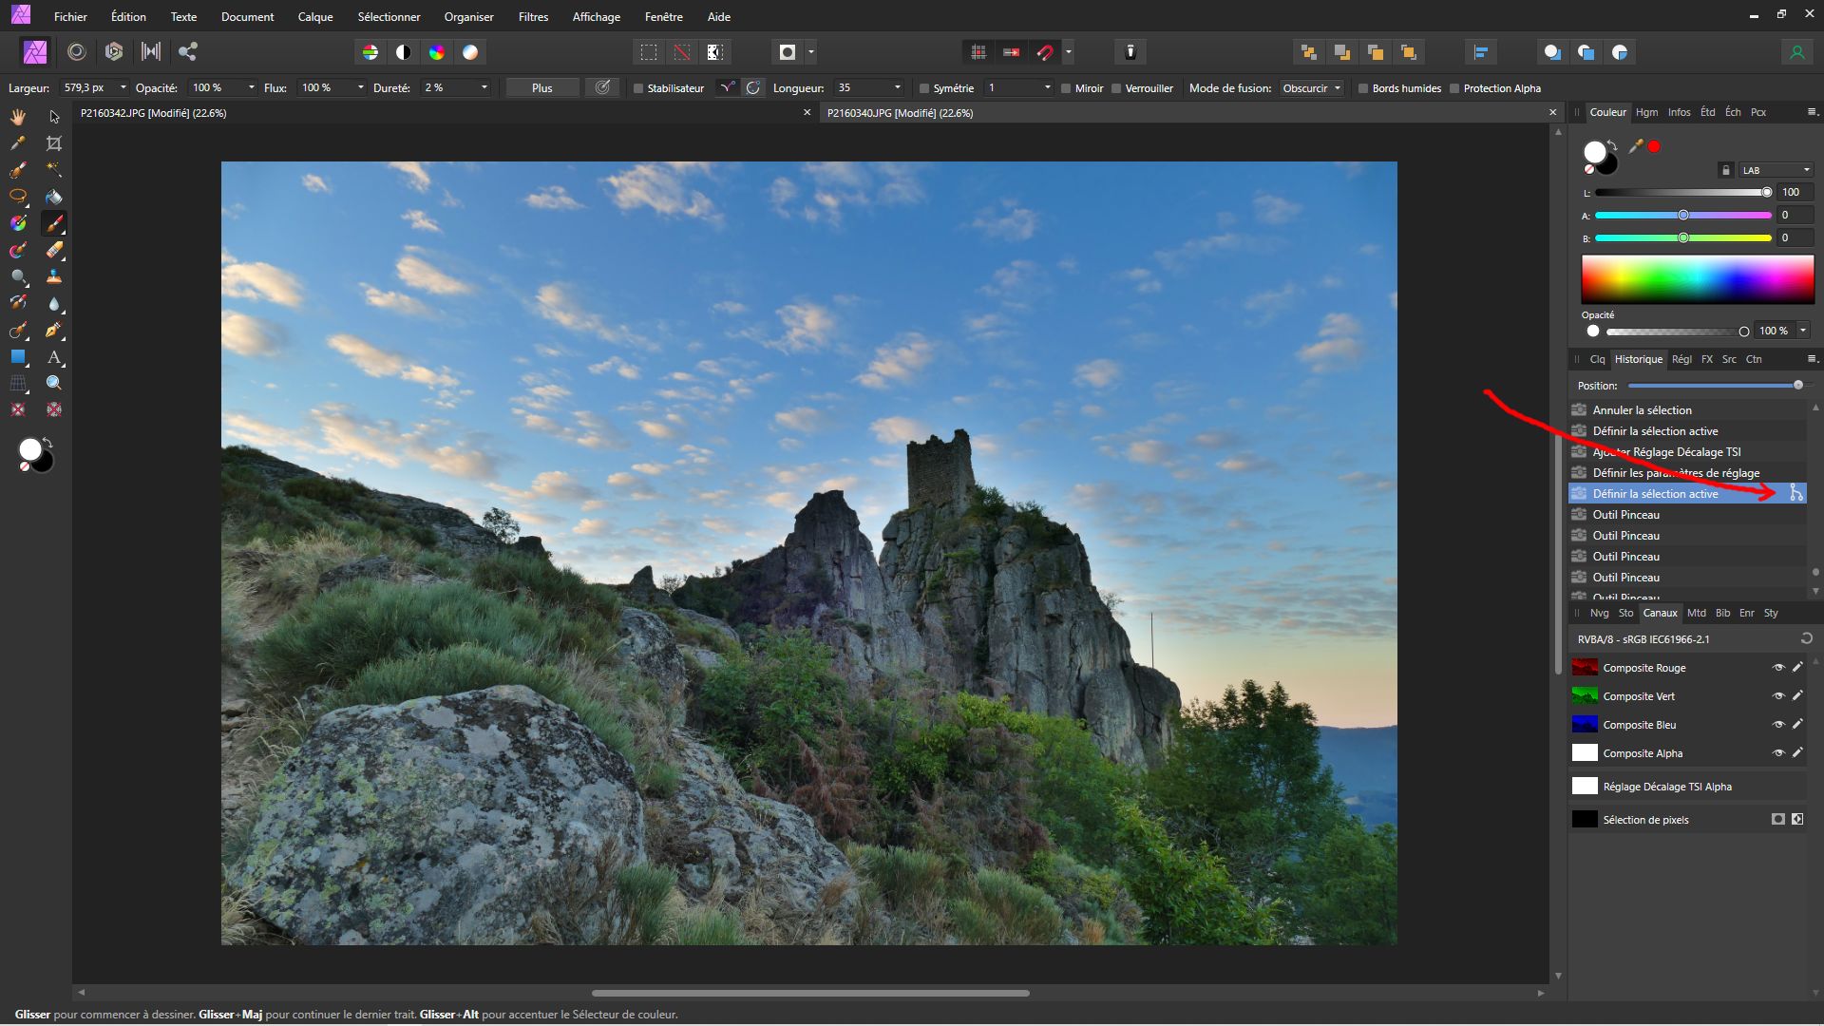Viewport: 1824px width, 1026px height.
Task: Open the Filtres menu
Action: pyautogui.click(x=533, y=17)
